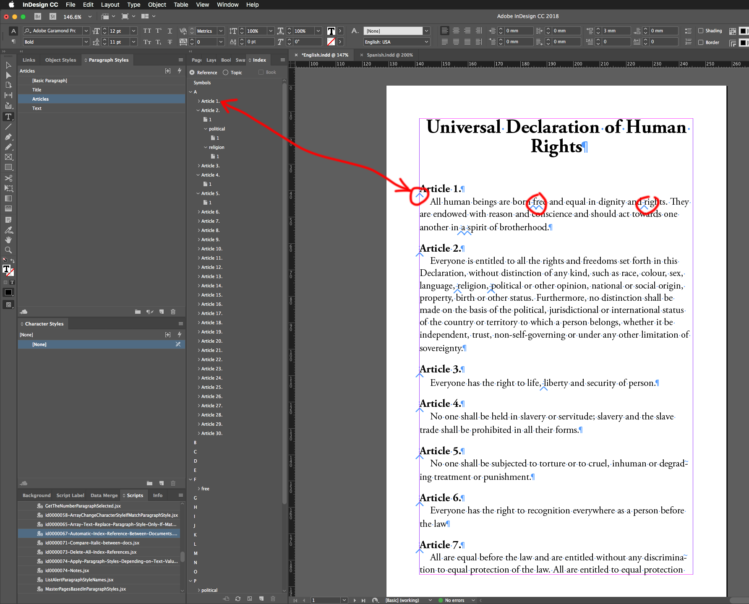Image resolution: width=749 pixels, height=604 pixels.
Task: Select the Hand tool
Action: click(x=8, y=240)
